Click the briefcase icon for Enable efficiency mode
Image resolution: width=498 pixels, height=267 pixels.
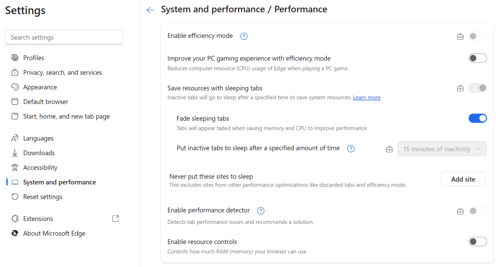point(460,37)
